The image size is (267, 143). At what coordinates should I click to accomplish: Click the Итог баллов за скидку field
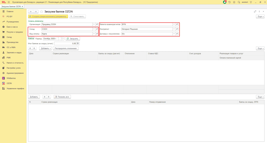65,43
